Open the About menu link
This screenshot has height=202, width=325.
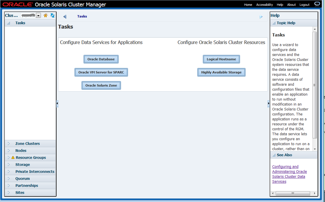pos(291,5)
